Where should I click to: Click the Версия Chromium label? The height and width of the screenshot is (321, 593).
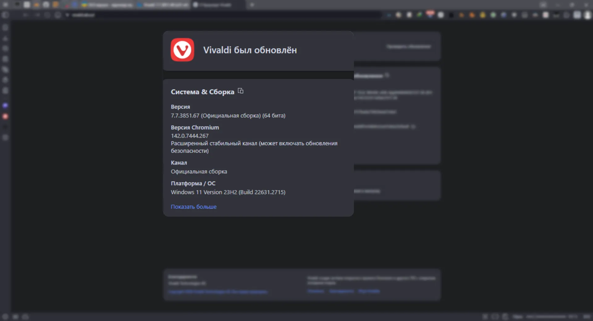tap(195, 127)
